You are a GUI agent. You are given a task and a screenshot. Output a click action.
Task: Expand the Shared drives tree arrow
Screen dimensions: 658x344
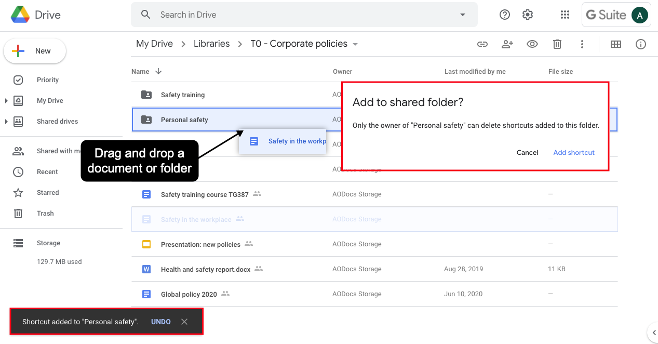(6, 122)
